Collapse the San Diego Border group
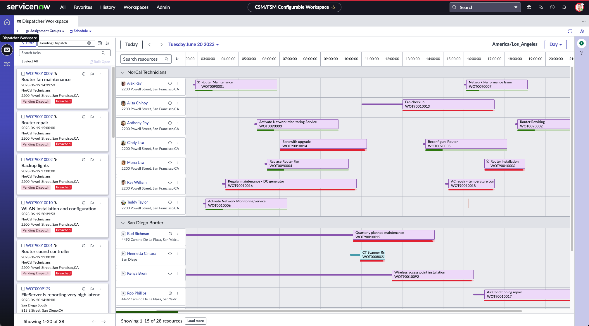The image size is (589, 326). coord(123,223)
